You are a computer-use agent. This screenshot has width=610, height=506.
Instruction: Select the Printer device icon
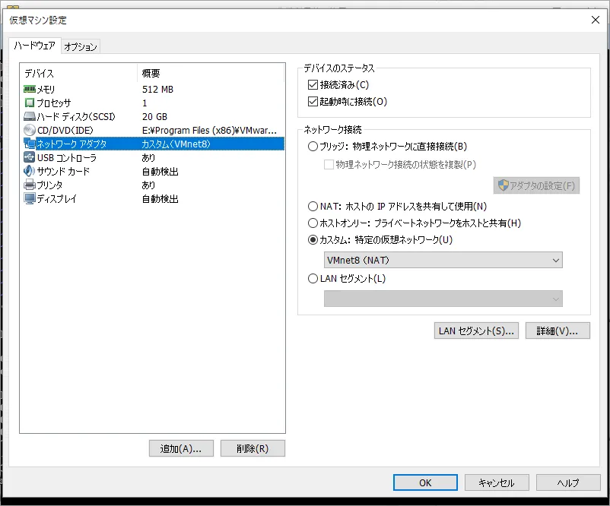coord(30,185)
